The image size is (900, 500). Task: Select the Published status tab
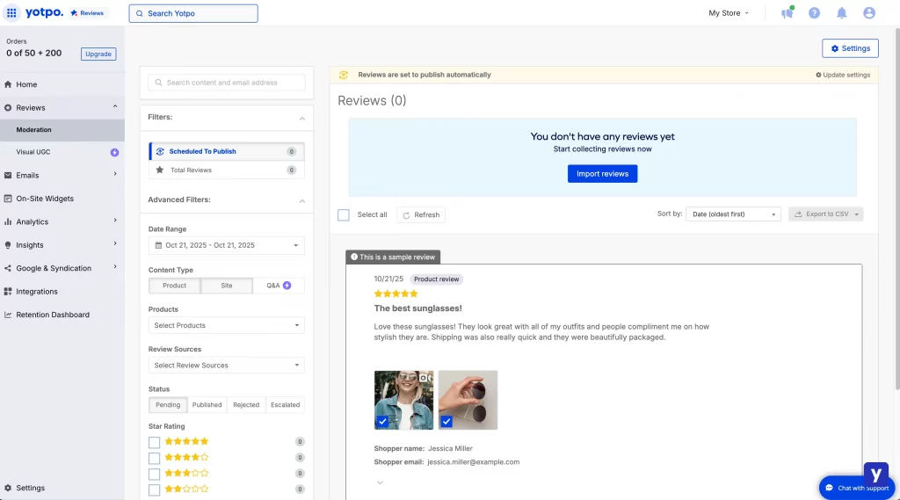[207, 405]
